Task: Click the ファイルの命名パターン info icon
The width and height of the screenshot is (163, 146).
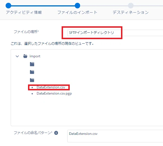Action: (56, 133)
